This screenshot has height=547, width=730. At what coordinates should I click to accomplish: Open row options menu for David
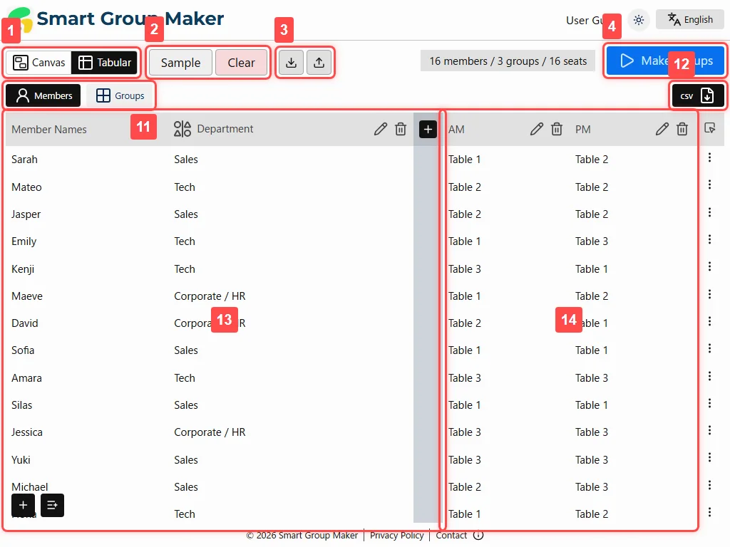[709, 321]
